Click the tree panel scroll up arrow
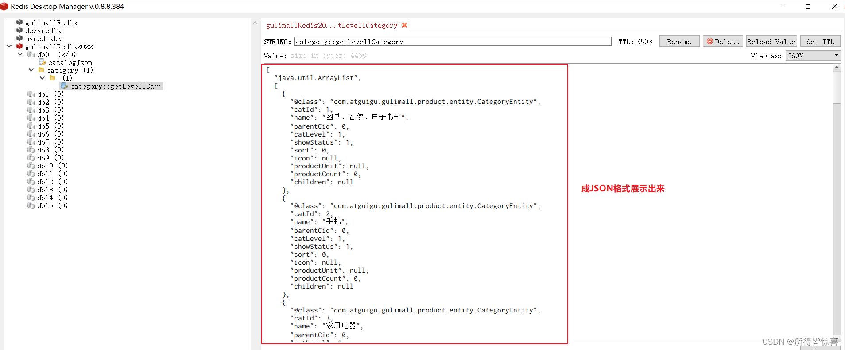This screenshot has width=845, height=350. pyautogui.click(x=255, y=23)
